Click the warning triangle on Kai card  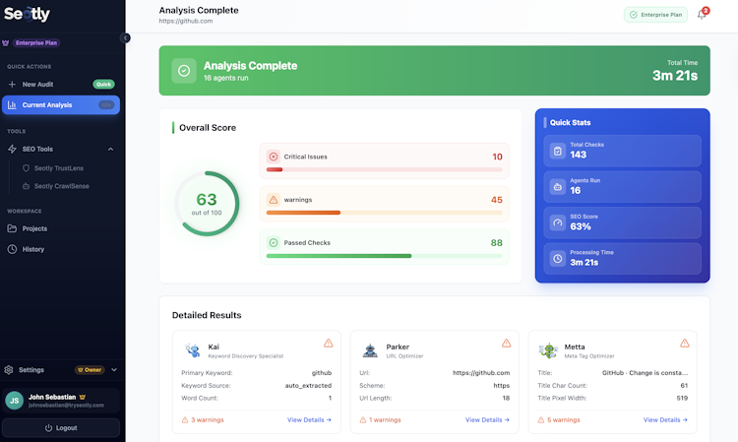point(328,344)
